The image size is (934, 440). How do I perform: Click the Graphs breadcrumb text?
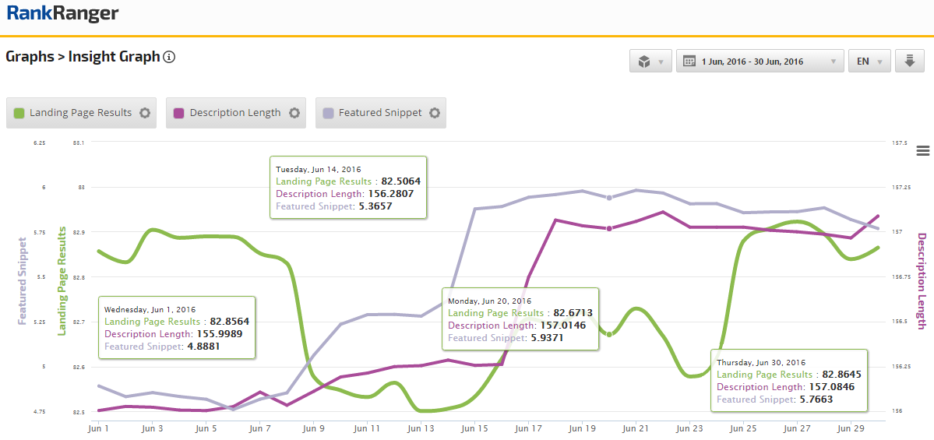point(28,57)
